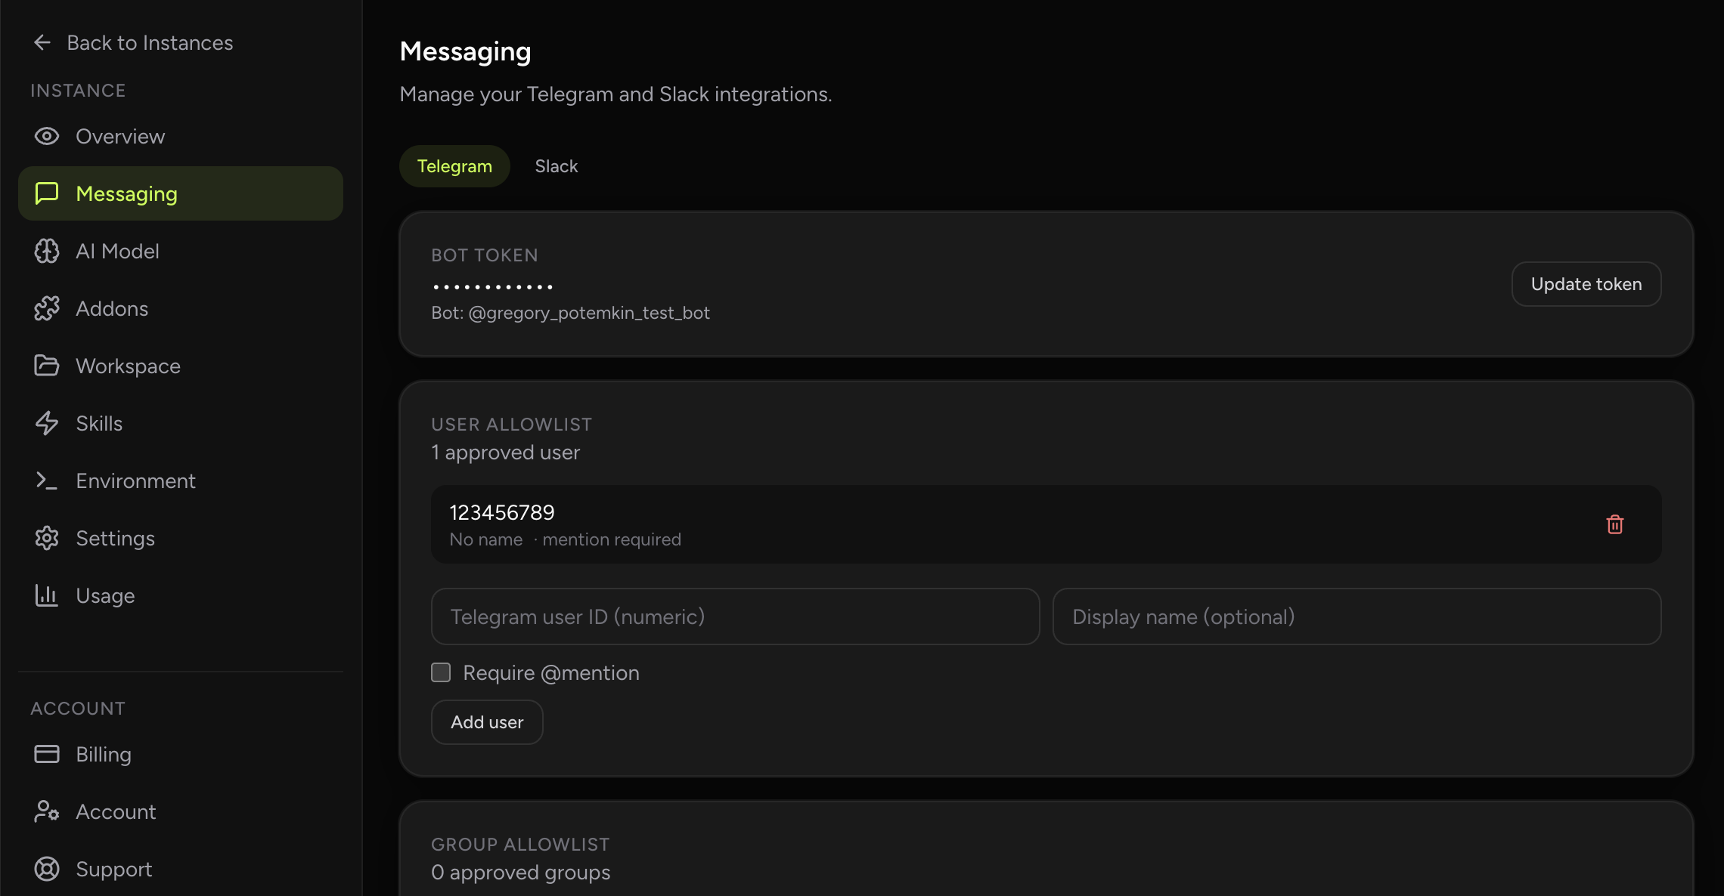This screenshot has width=1724, height=896.
Task: Click the Usage bar chart icon
Action: point(47,595)
